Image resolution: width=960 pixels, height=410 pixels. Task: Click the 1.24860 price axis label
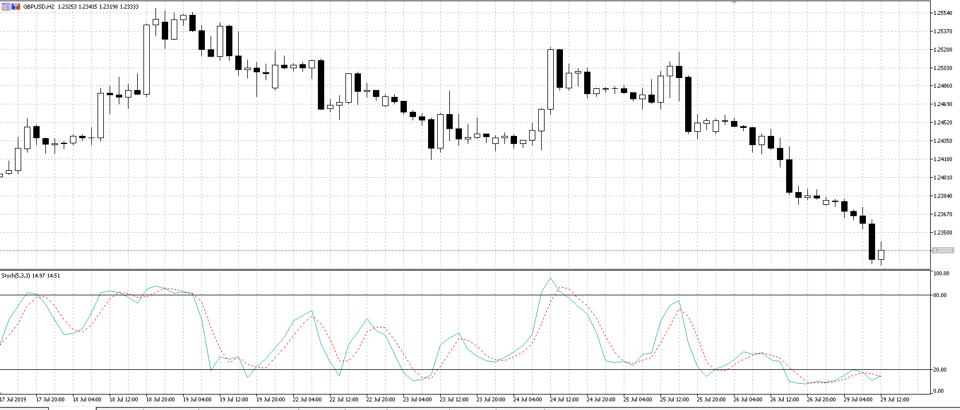(943, 86)
